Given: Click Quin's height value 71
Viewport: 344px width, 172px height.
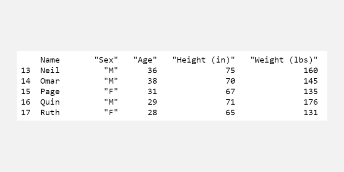Looking at the screenshot, I should point(230,102).
